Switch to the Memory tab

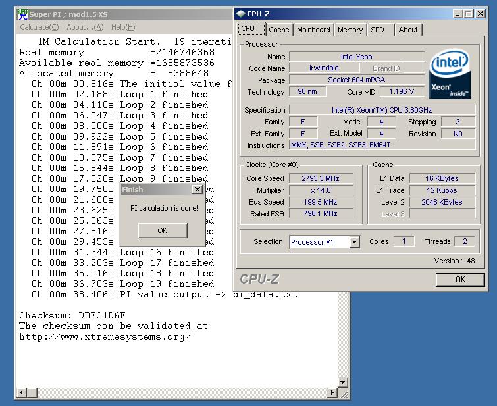click(x=350, y=30)
